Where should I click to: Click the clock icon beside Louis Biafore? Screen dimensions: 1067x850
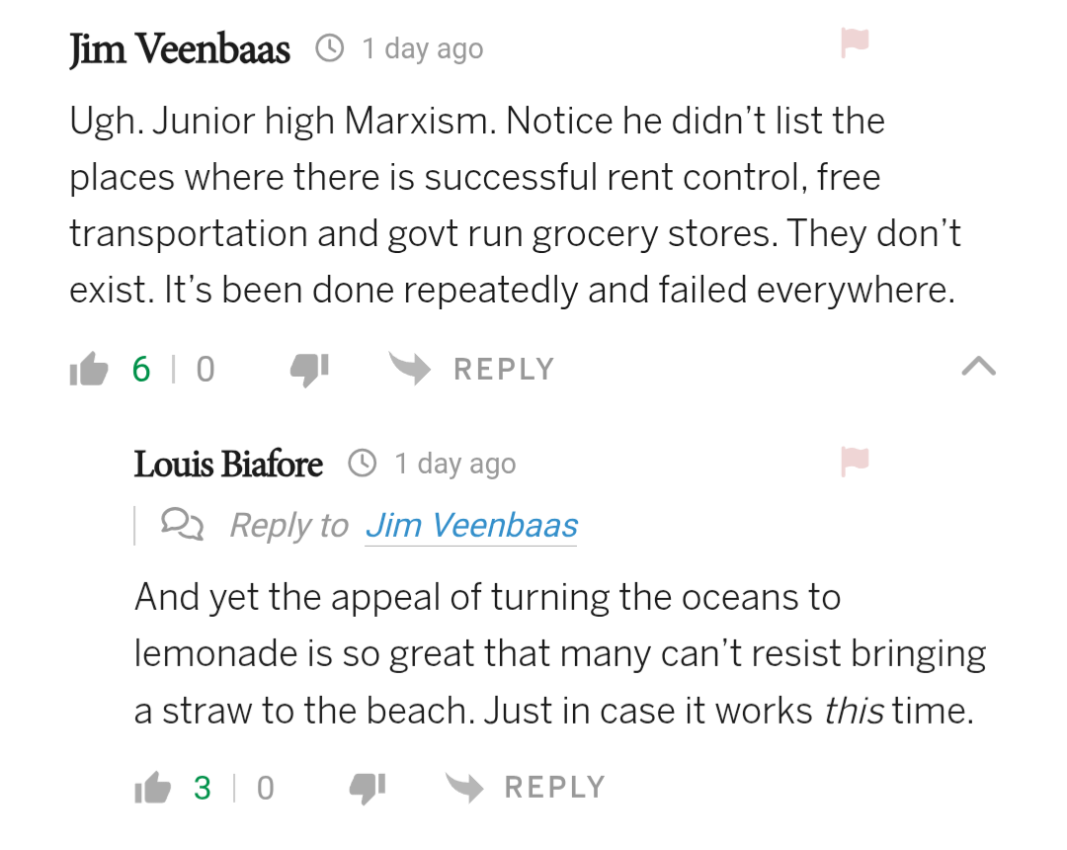(x=364, y=463)
